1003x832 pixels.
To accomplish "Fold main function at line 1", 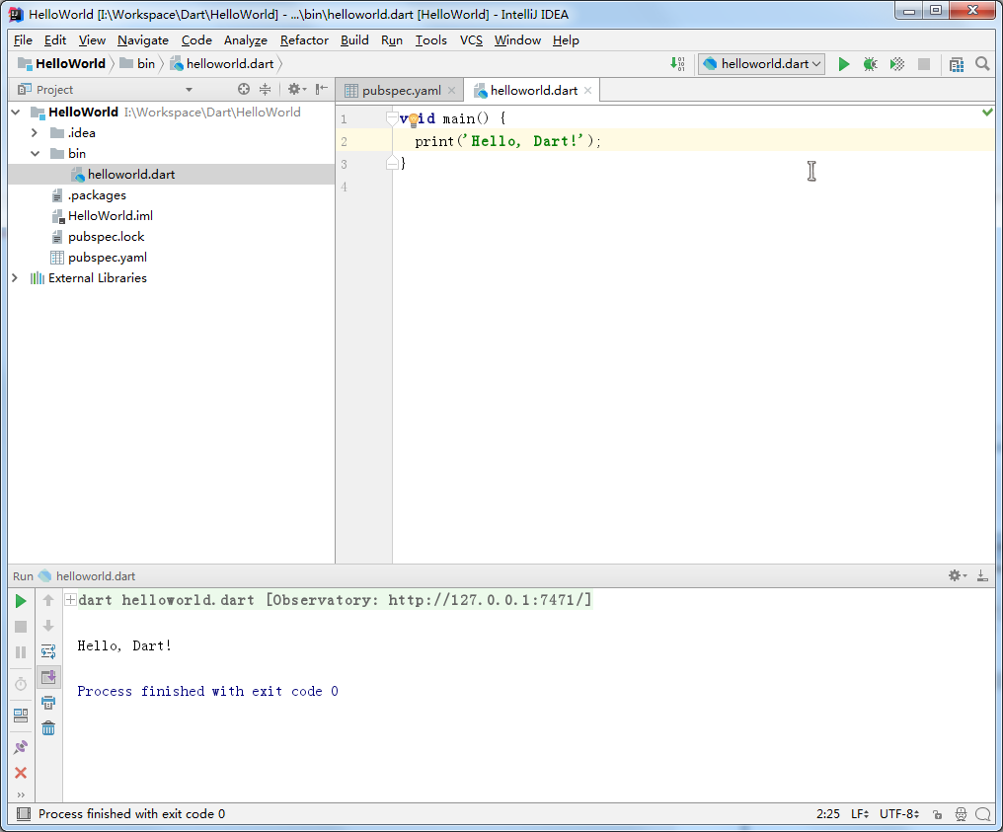I will pos(392,117).
